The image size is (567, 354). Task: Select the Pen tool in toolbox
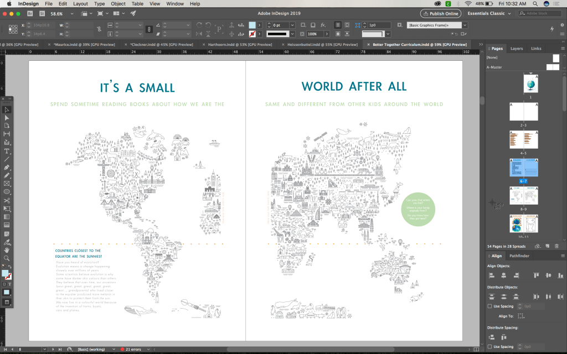(x=7, y=167)
